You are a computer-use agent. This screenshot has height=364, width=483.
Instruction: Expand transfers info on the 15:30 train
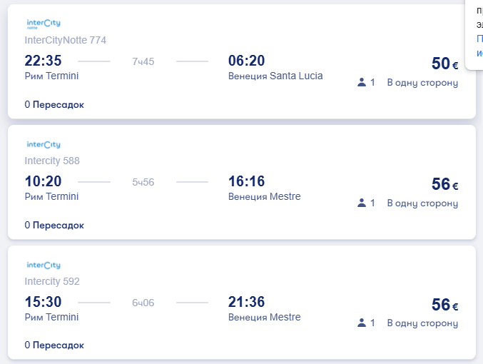click(x=54, y=345)
